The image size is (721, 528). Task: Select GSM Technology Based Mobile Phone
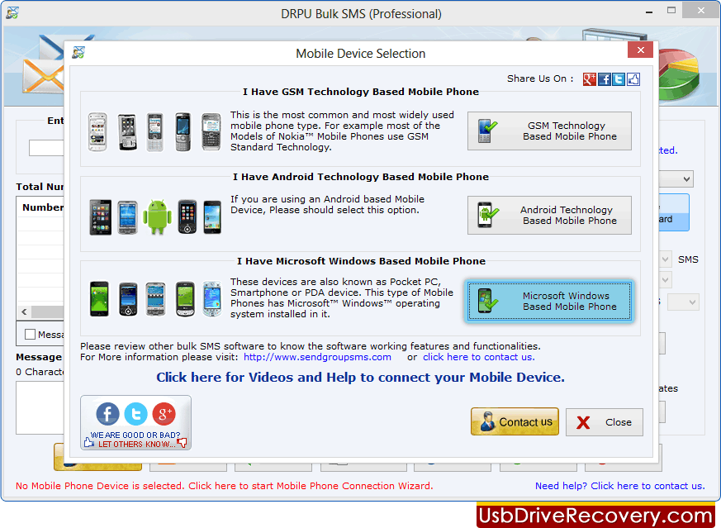(549, 131)
